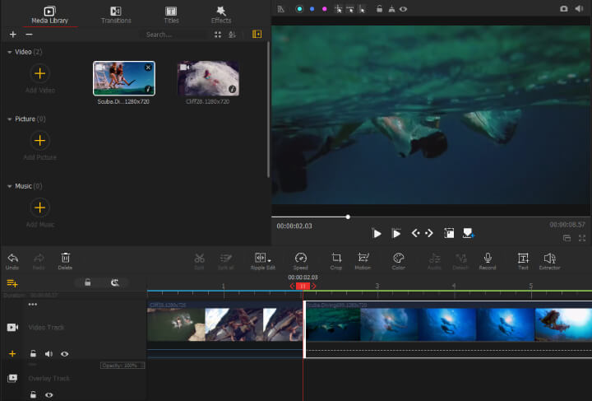Screen dimensions: 592x401
Task: Open the Color adjustment tool
Action: point(398,259)
